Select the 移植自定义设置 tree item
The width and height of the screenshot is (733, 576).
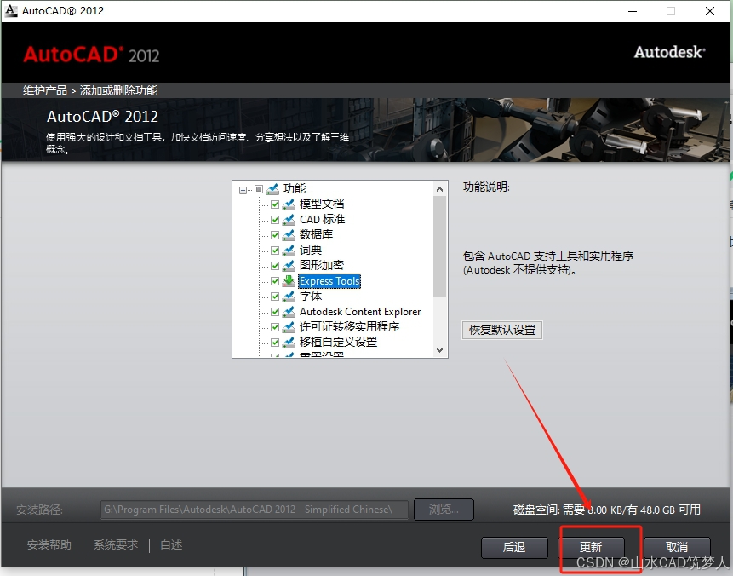pos(338,342)
